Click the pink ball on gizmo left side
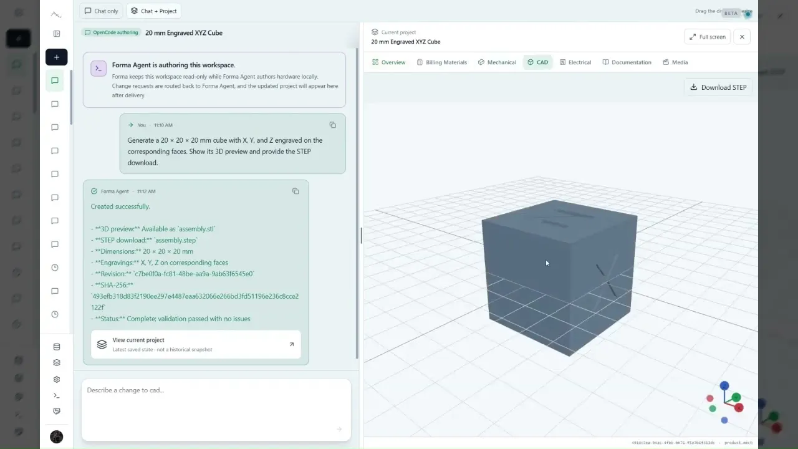Screen dimensions: 798x449 click(709, 398)
